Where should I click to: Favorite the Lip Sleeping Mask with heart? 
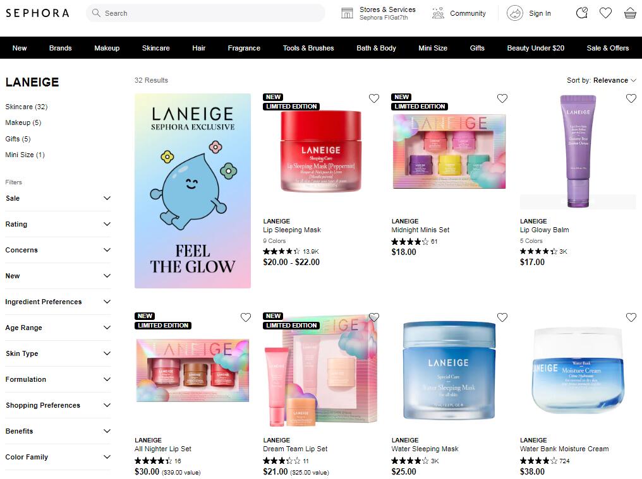click(x=374, y=98)
